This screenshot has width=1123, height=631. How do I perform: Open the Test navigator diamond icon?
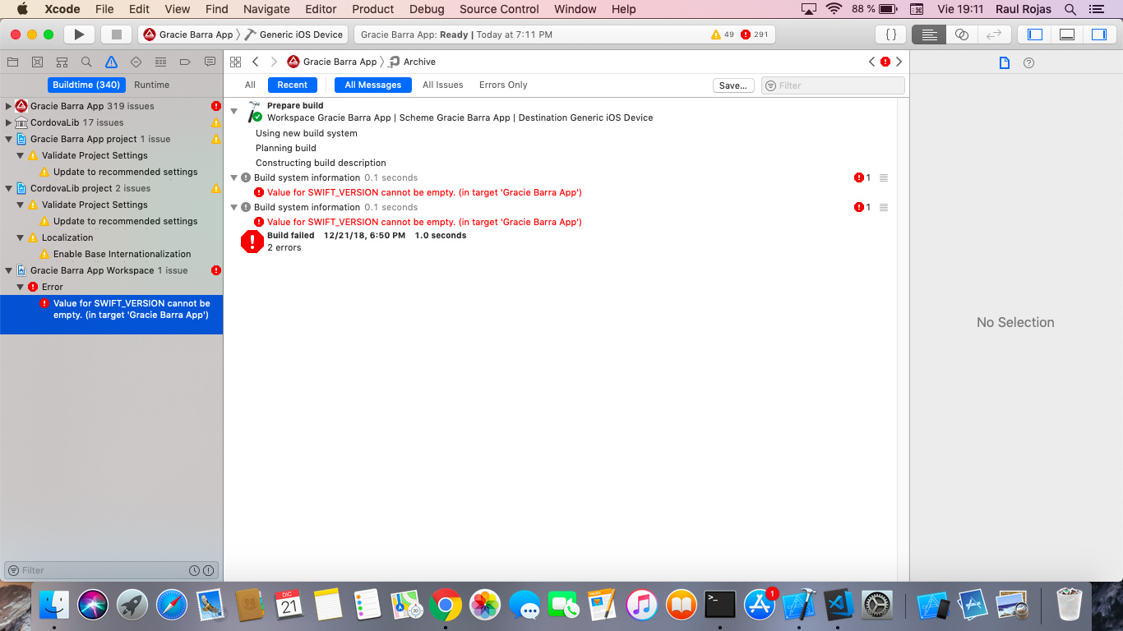136,62
